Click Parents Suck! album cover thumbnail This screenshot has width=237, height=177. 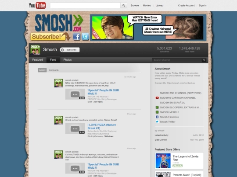(163, 174)
